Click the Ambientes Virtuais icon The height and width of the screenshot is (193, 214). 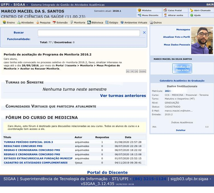click(122, 22)
